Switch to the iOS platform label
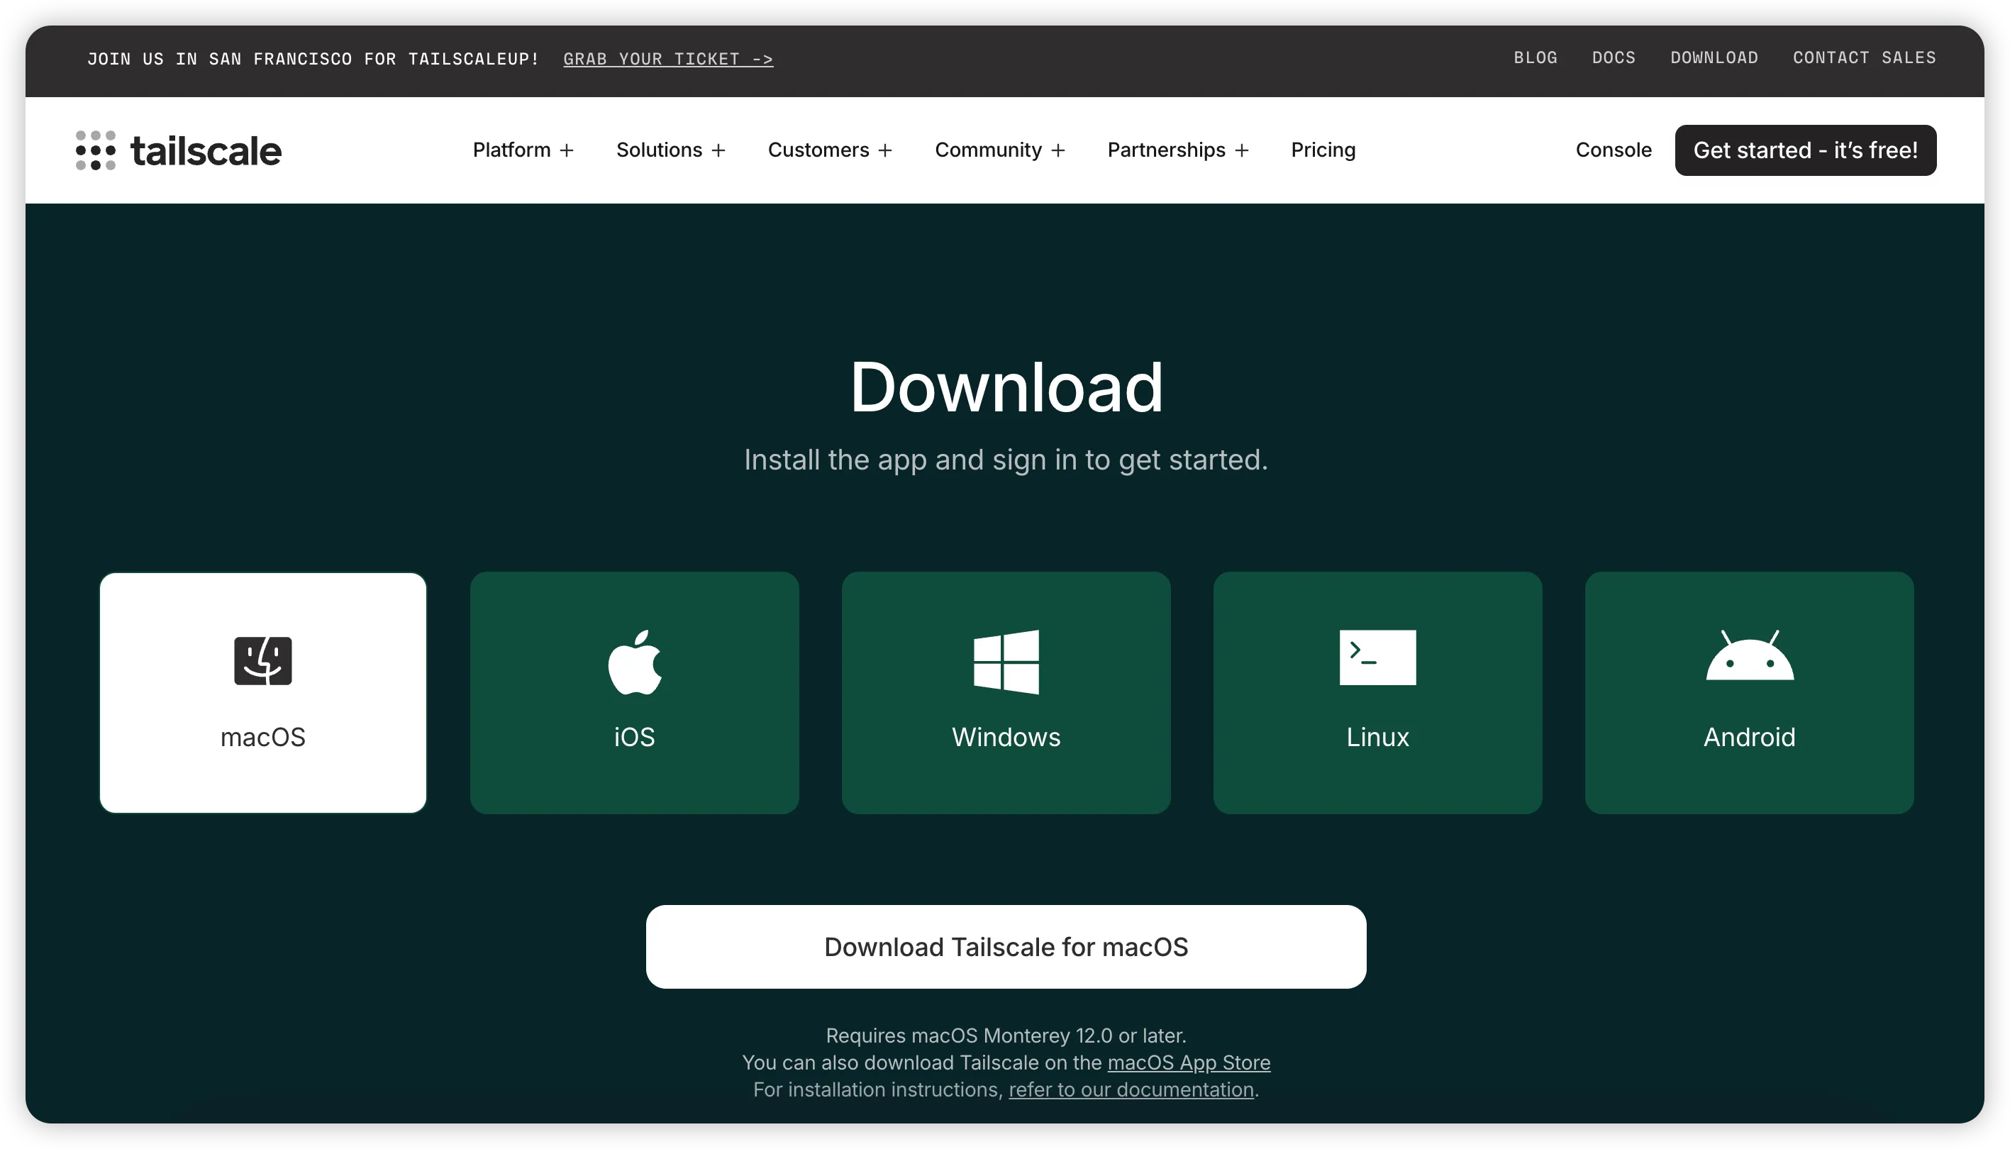Image resolution: width=2010 pixels, height=1149 pixels. tap(635, 737)
